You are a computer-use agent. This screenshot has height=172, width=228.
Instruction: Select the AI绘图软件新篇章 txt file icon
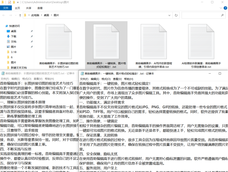(x=201, y=42)
